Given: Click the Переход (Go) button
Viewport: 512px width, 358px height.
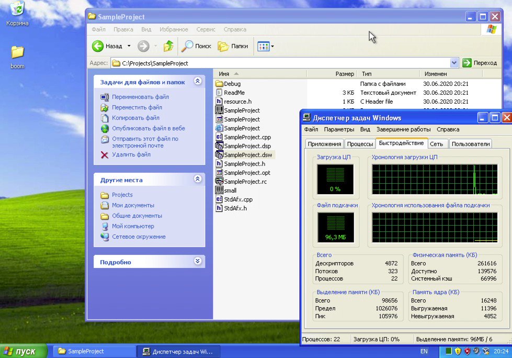Looking at the screenshot, I should (480, 63).
